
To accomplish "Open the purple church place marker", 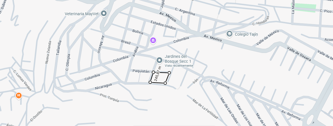I will (153, 40).
